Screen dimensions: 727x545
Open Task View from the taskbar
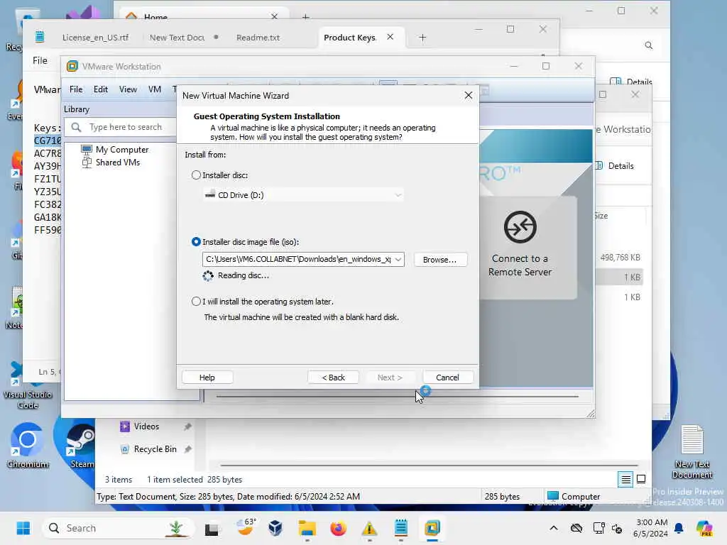(212, 528)
